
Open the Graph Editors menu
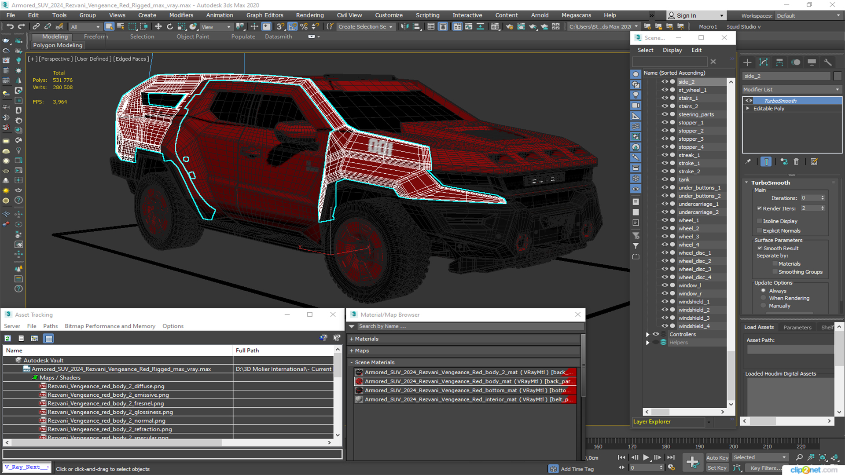click(265, 15)
